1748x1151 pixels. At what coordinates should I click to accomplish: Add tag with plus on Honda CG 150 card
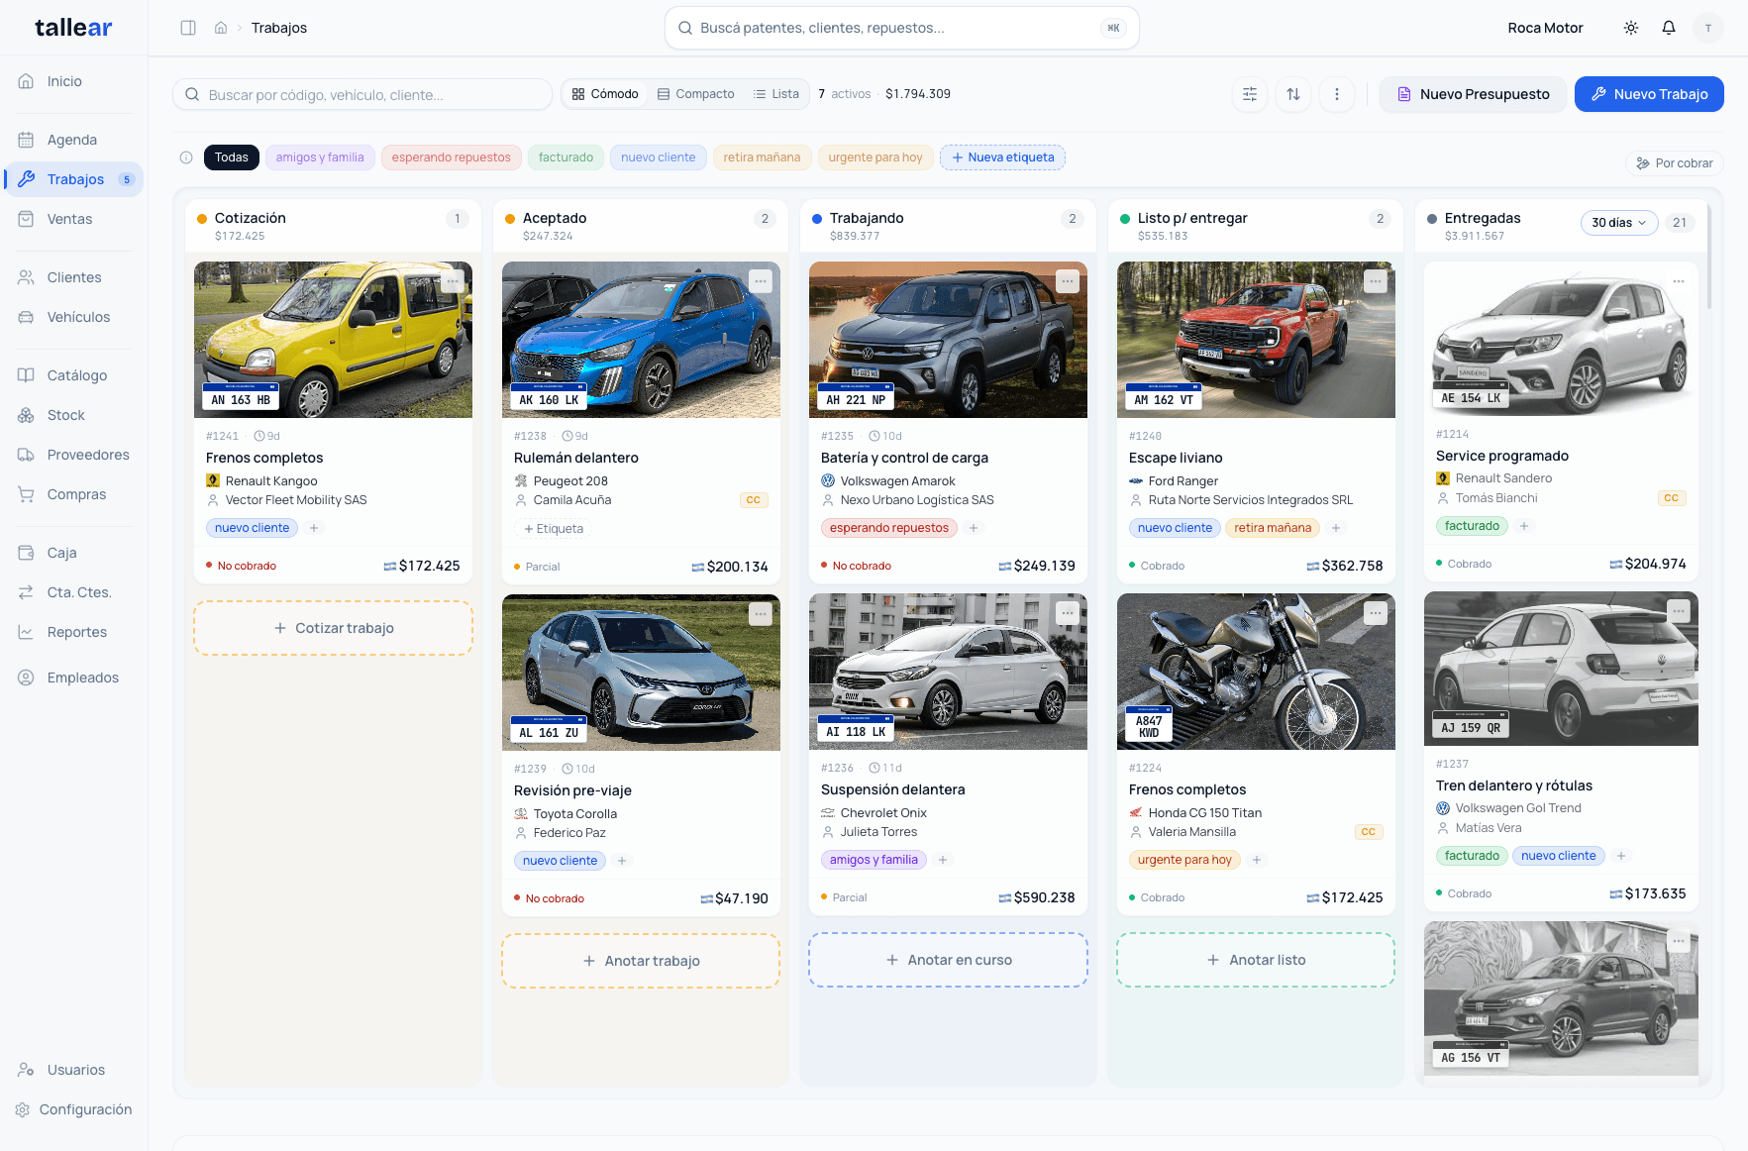click(1257, 860)
